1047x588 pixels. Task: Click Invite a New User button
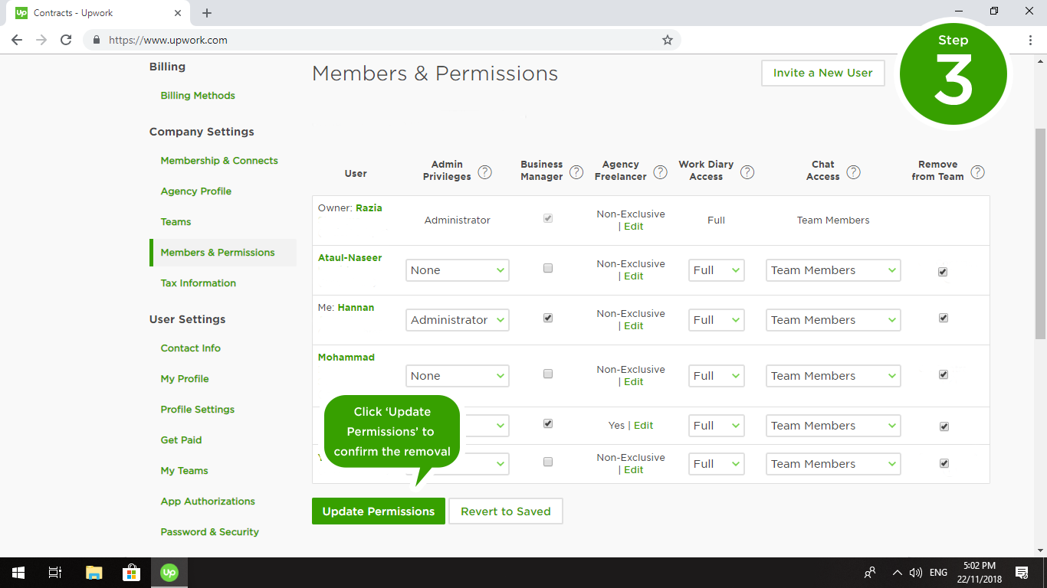(822, 73)
